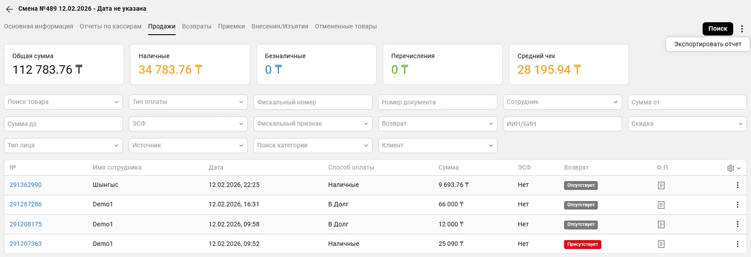
Task: Switch to the Возвраты tab
Action: (x=197, y=26)
